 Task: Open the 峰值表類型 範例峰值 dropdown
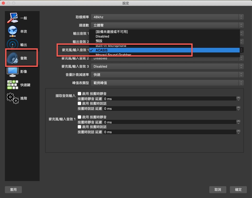(167, 83)
